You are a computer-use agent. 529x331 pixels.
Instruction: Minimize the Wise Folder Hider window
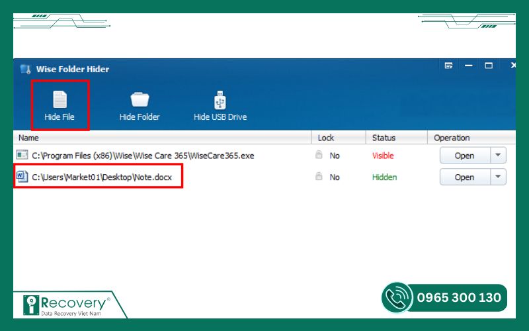pos(469,66)
